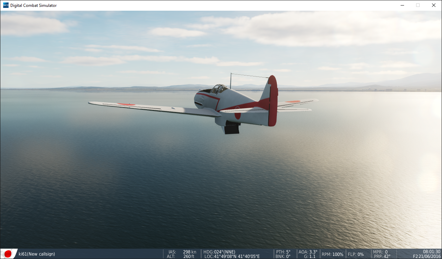The height and width of the screenshot is (259, 442).
Task: Click the AOA 3.3° indicator
Action: pos(308,252)
